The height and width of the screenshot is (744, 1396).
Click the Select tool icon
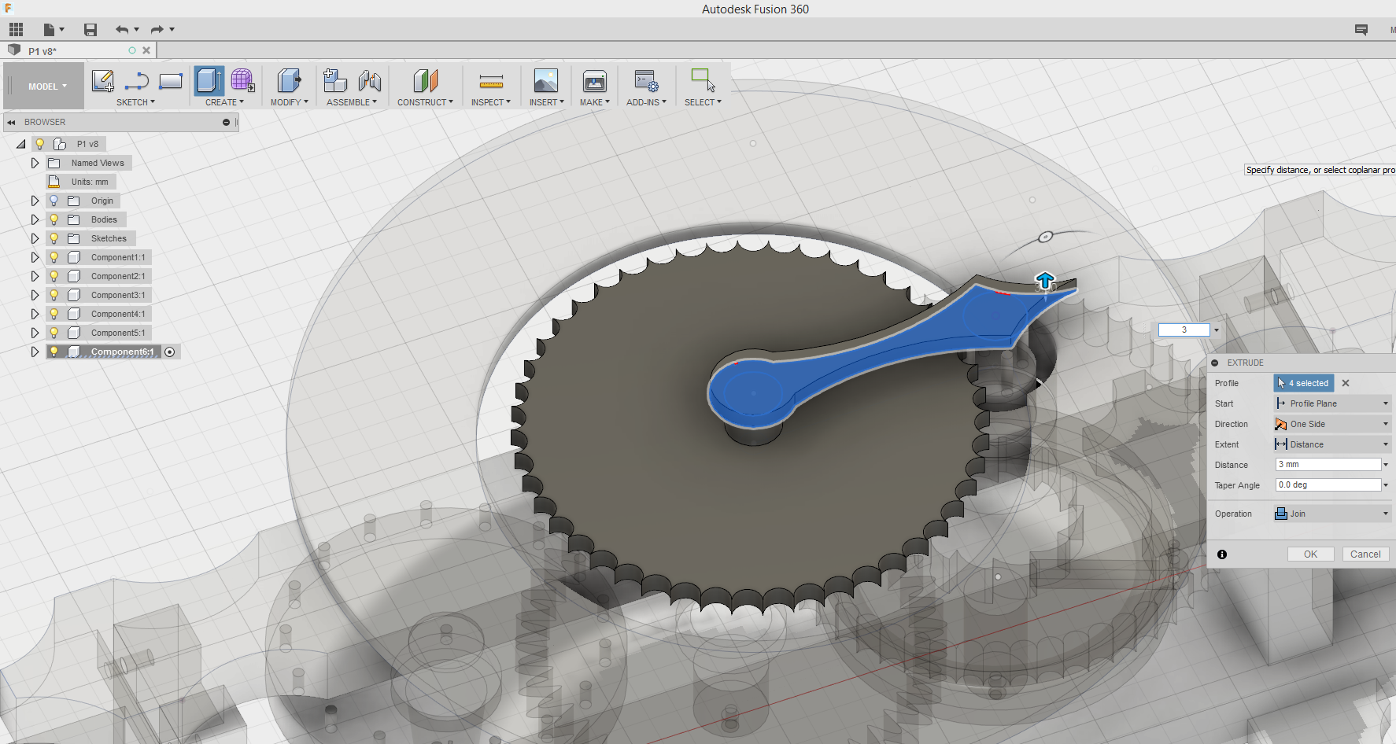703,81
